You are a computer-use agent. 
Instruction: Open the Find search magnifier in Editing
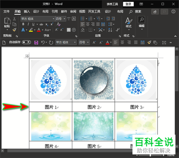pos(141,19)
